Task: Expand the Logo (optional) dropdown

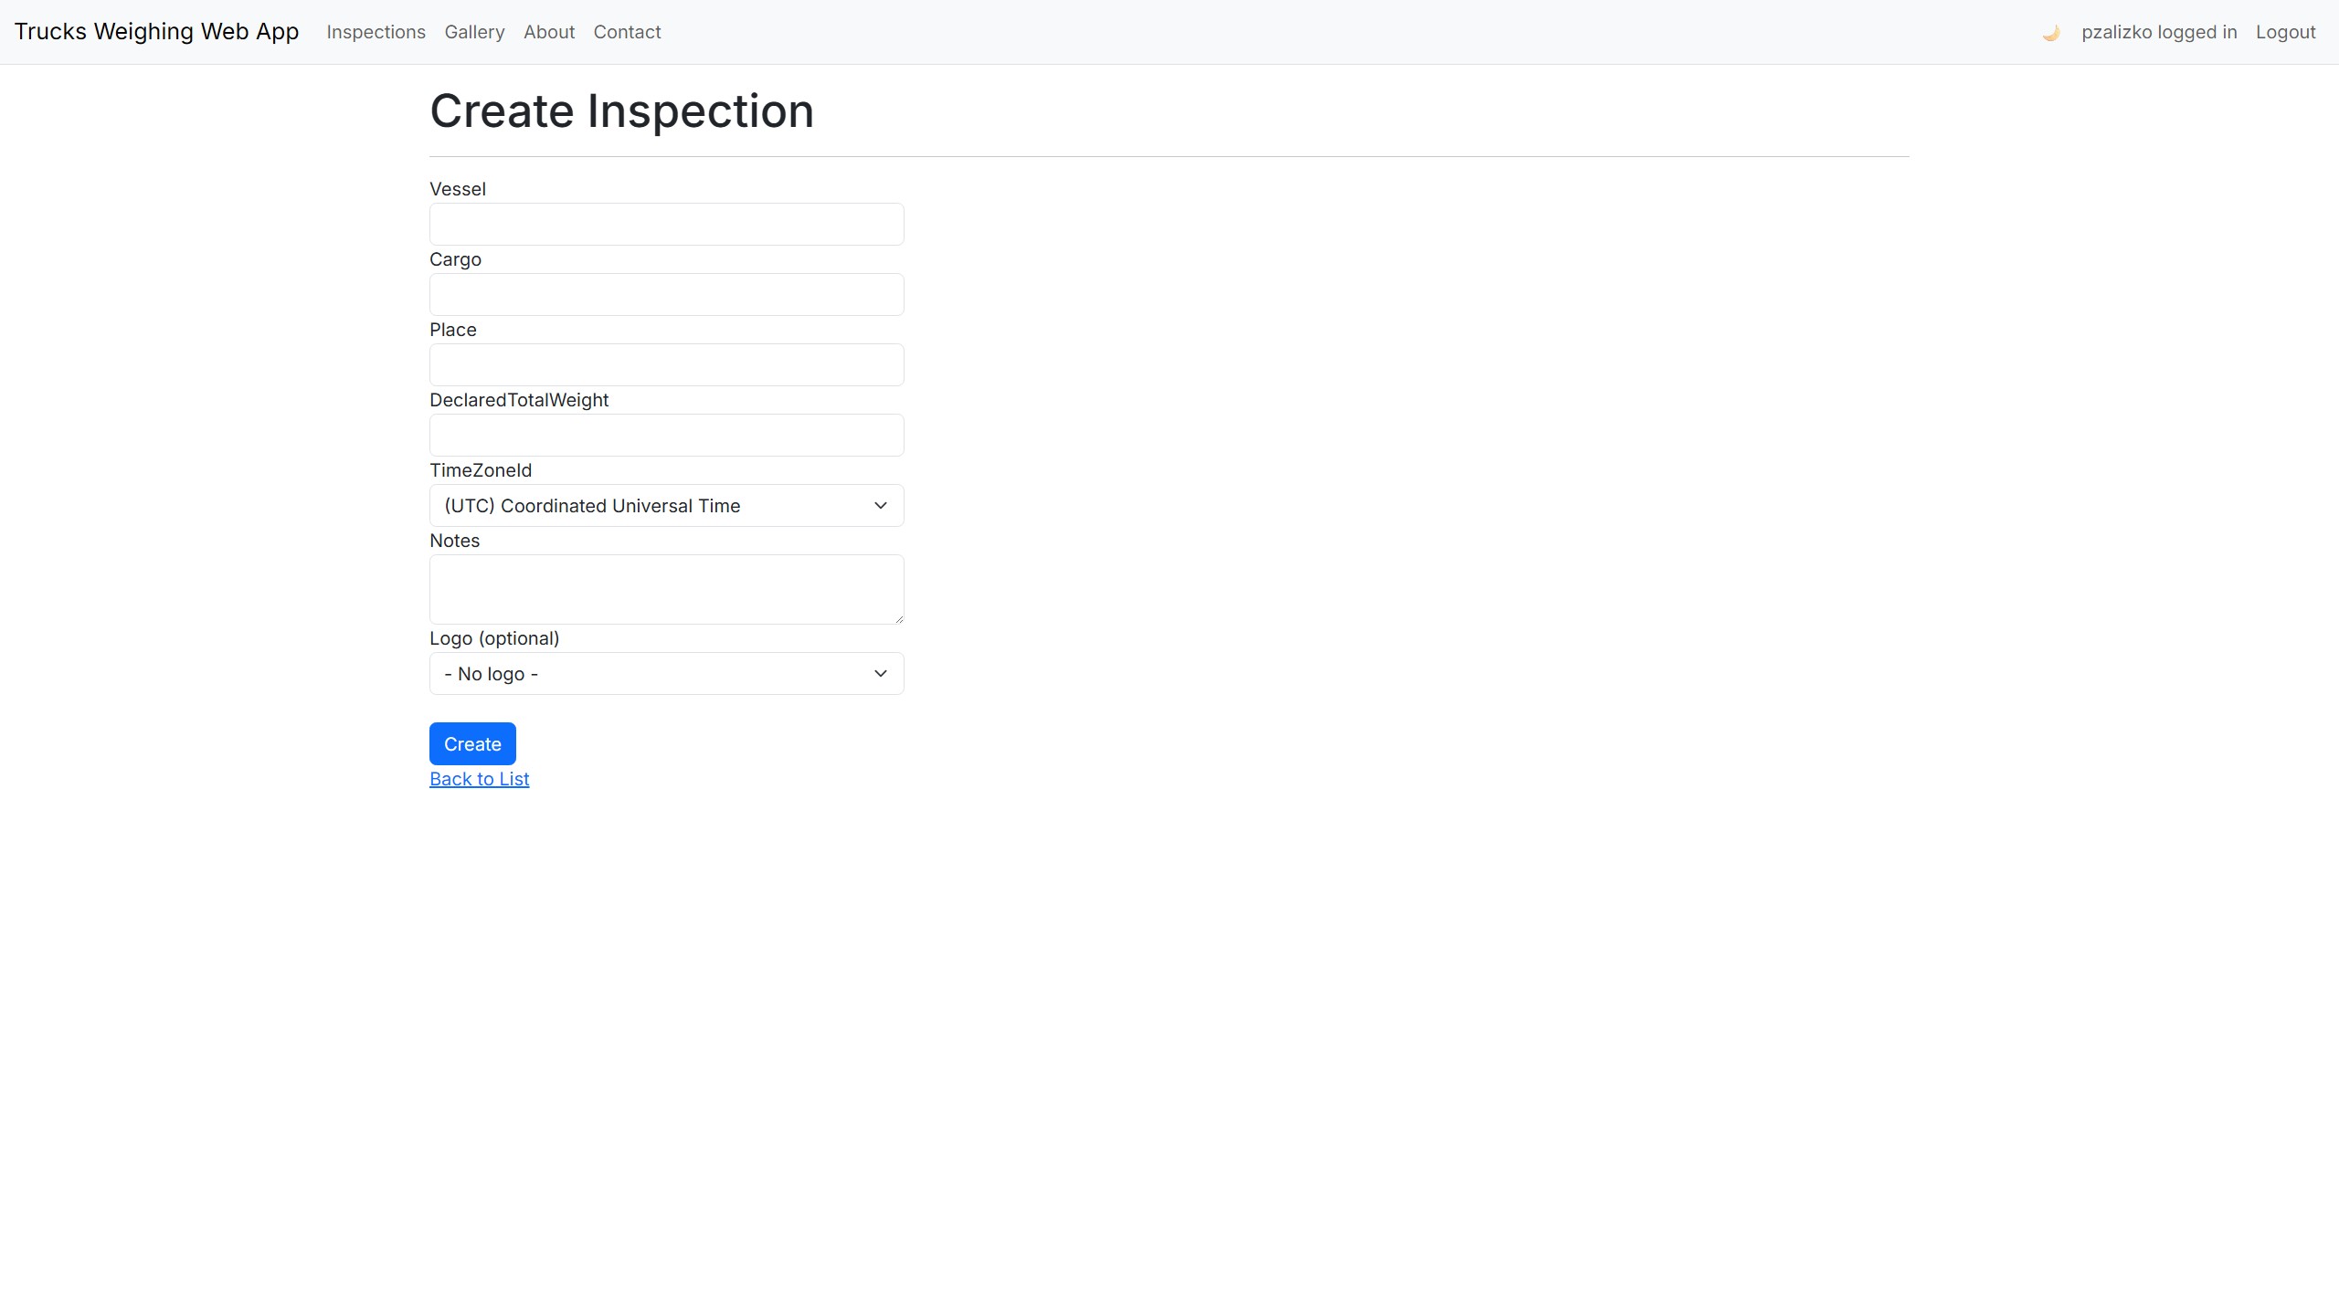Action: [666, 674]
